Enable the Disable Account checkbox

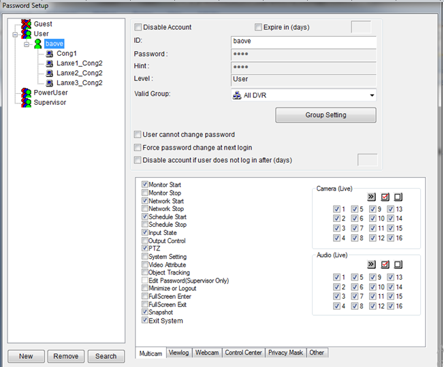pos(139,27)
